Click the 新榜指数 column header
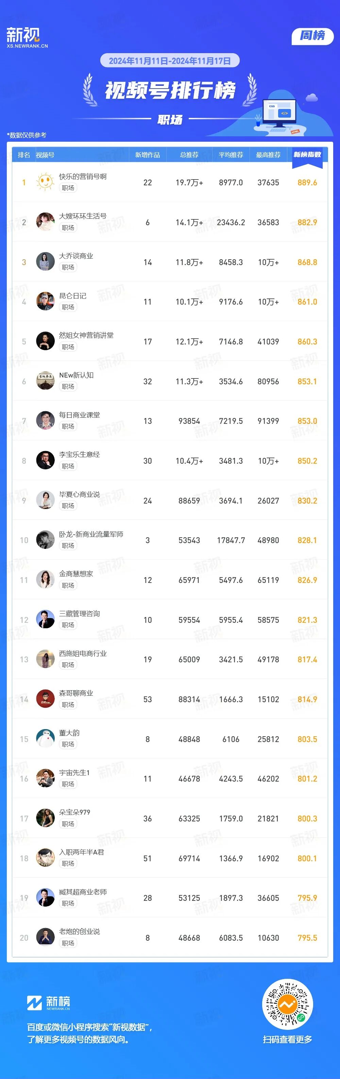 pyautogui.click(x=307, y=155)
